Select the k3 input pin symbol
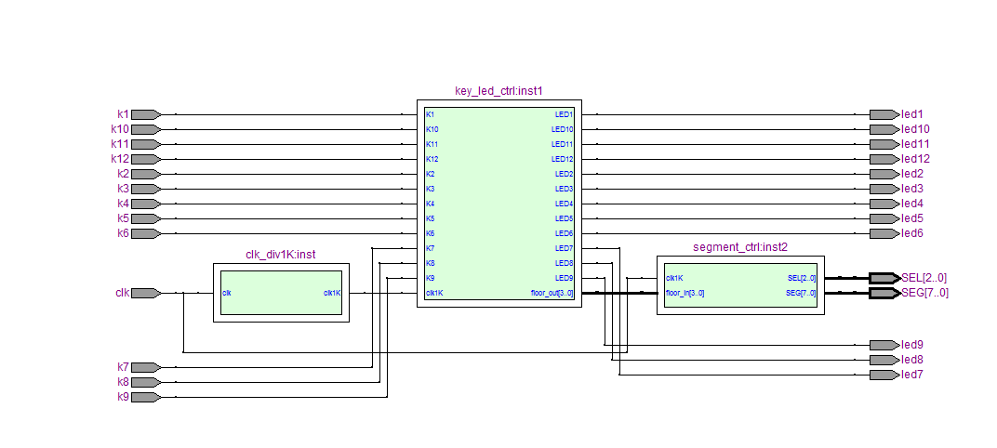Screen dimensions: 997x448 [146, 189]
